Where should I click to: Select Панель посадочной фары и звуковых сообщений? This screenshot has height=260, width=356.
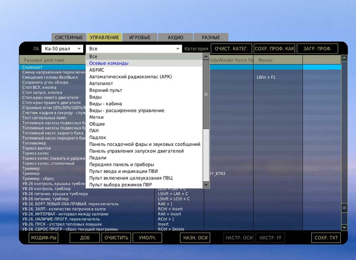(144, 144)
